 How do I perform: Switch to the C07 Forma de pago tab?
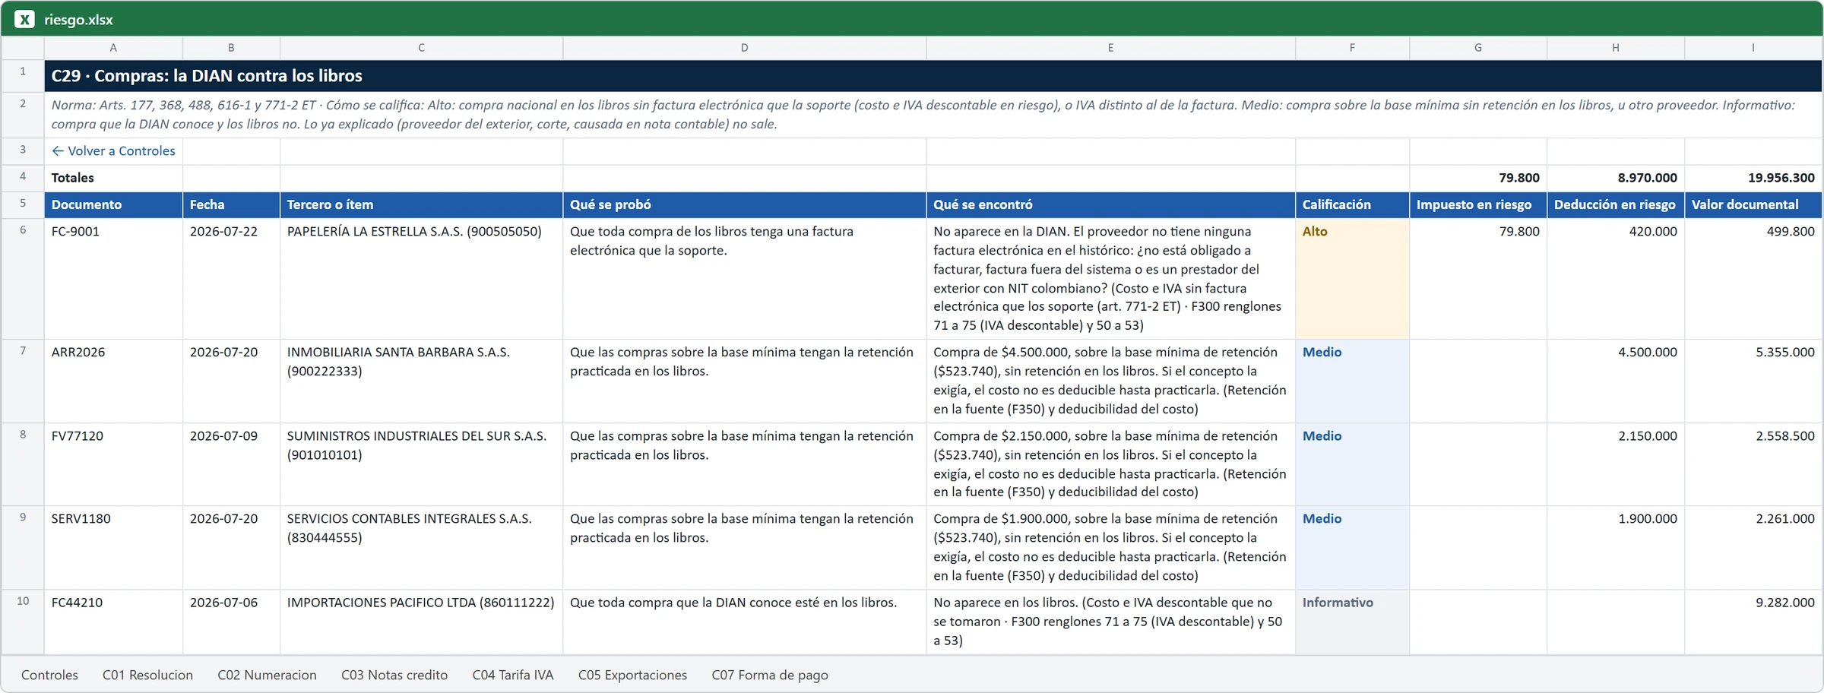pos(770,675)
